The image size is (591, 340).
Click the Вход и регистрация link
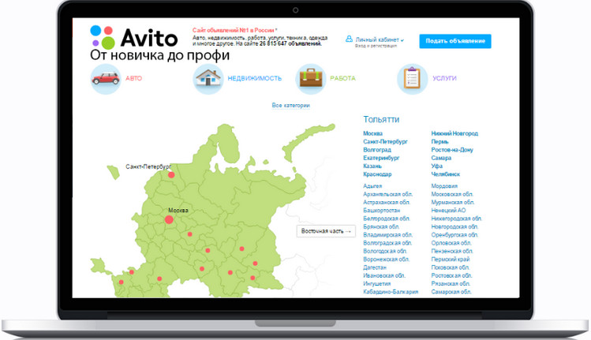pos(376,47)
